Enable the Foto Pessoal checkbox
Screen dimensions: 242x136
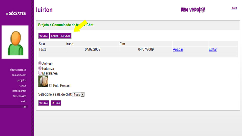[x=51, y=85]
